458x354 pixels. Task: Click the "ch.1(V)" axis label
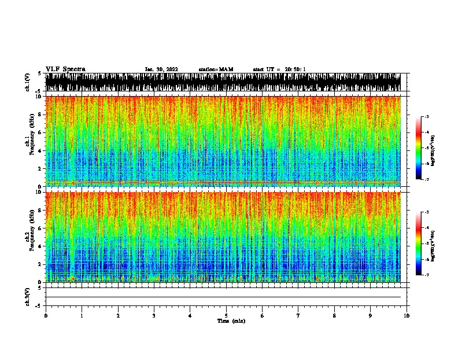click(28, 82)
